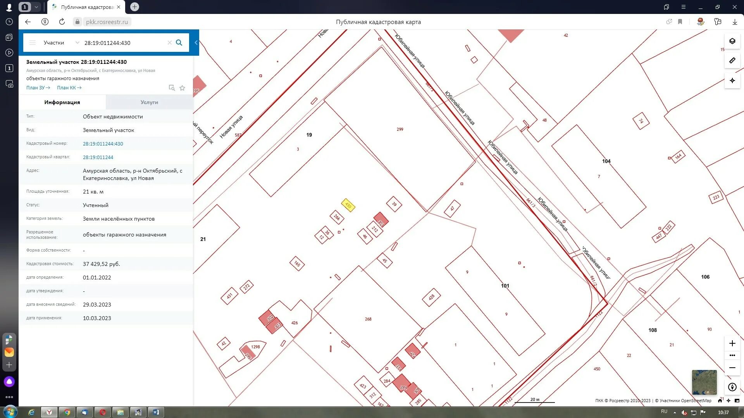Open the План КК link

69,88
